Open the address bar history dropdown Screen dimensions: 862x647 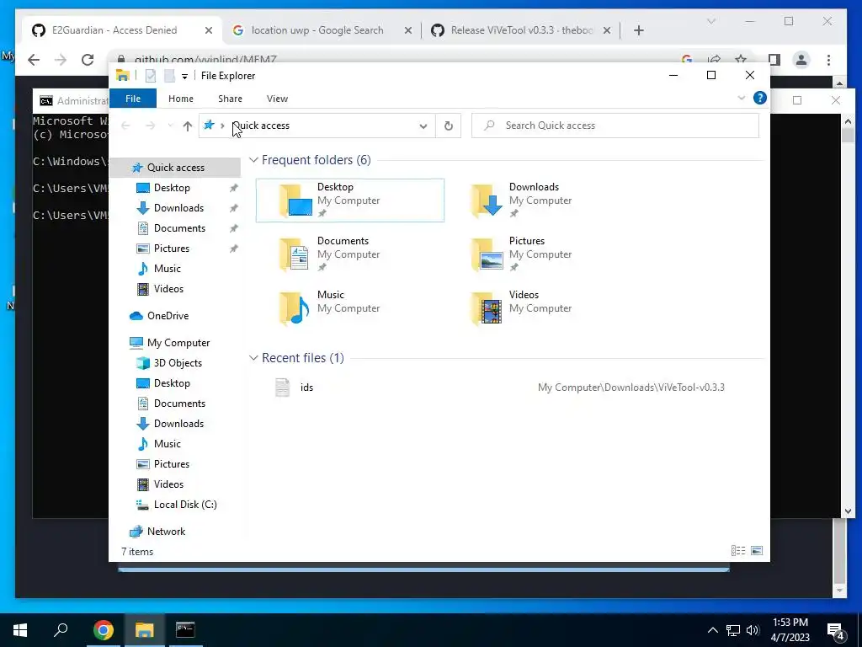click(x=423, y=126)
